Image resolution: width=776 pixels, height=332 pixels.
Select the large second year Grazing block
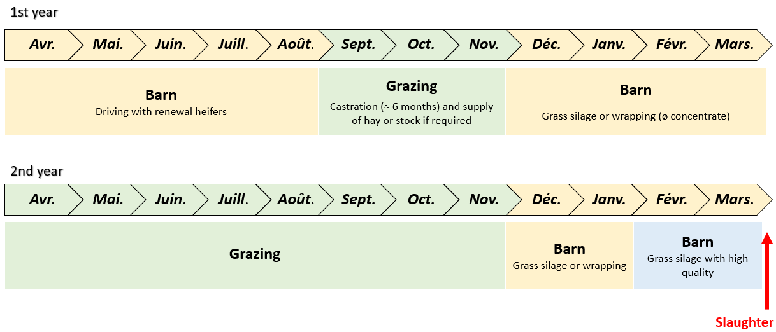255,256
